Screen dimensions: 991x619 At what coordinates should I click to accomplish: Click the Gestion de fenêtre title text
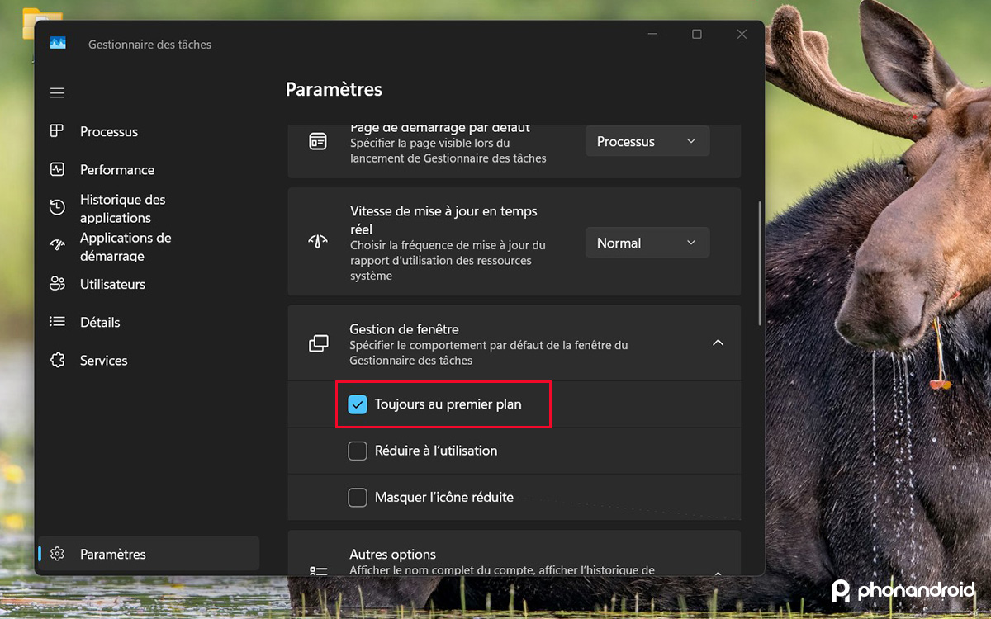click(404, 329)
